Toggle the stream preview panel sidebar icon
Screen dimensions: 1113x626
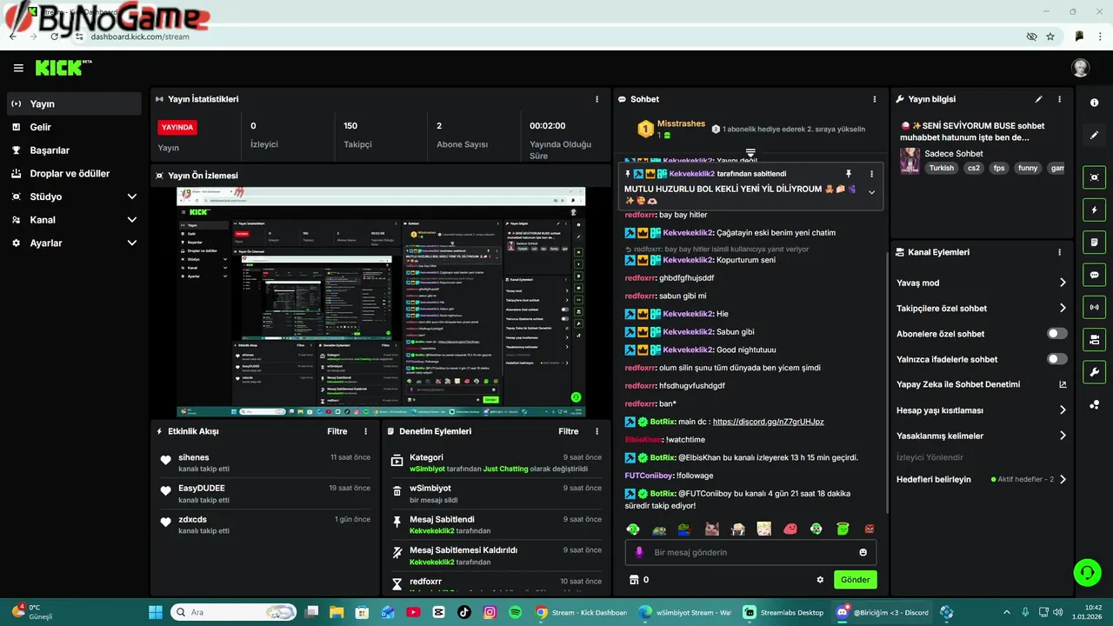coord(1095,177)
